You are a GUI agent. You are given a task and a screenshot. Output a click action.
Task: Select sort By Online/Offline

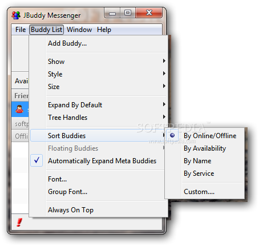click(205, 136)
